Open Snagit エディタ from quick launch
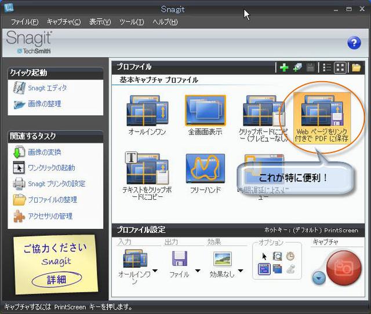This screenshot has height=314, width=371. pos(47,88)
